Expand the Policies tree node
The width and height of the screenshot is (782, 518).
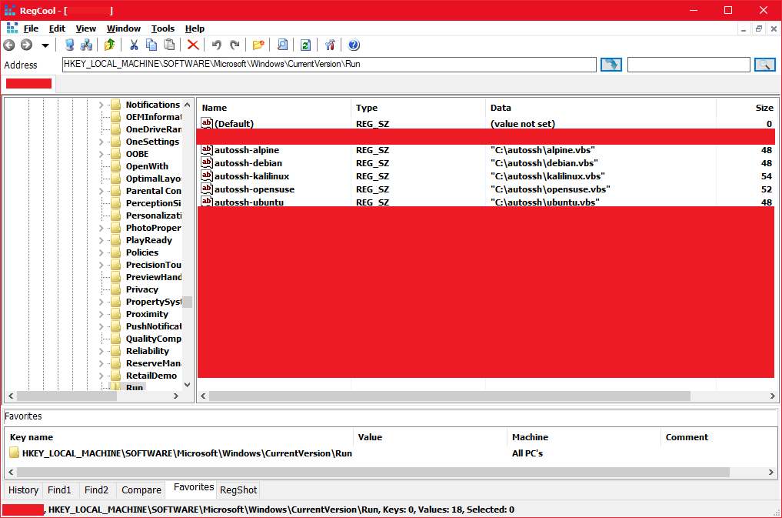point(101,252)
